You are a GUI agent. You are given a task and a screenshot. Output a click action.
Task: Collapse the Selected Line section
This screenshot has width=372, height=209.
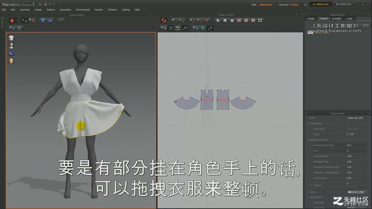pos(308,123)
